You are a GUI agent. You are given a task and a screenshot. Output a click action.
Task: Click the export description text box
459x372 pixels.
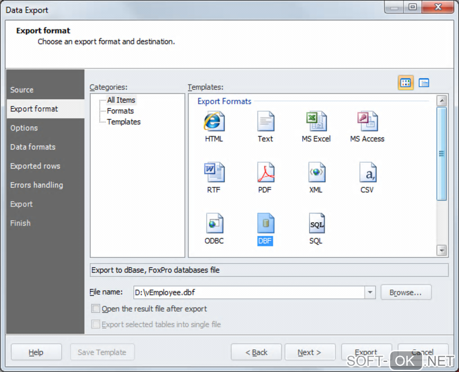pyautogui.click(x=269, y=270)
